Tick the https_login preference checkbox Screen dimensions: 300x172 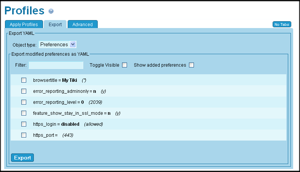24,124
